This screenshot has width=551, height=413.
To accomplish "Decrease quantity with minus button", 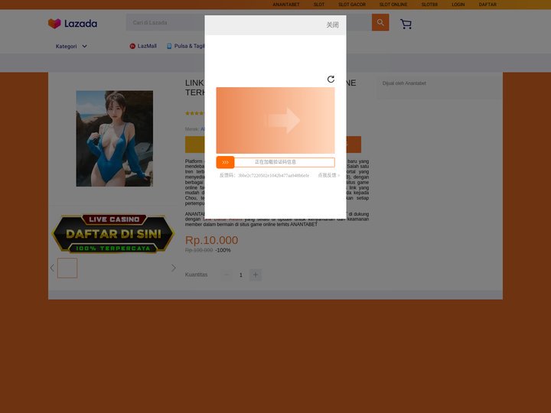I will (x=227, y=275).
